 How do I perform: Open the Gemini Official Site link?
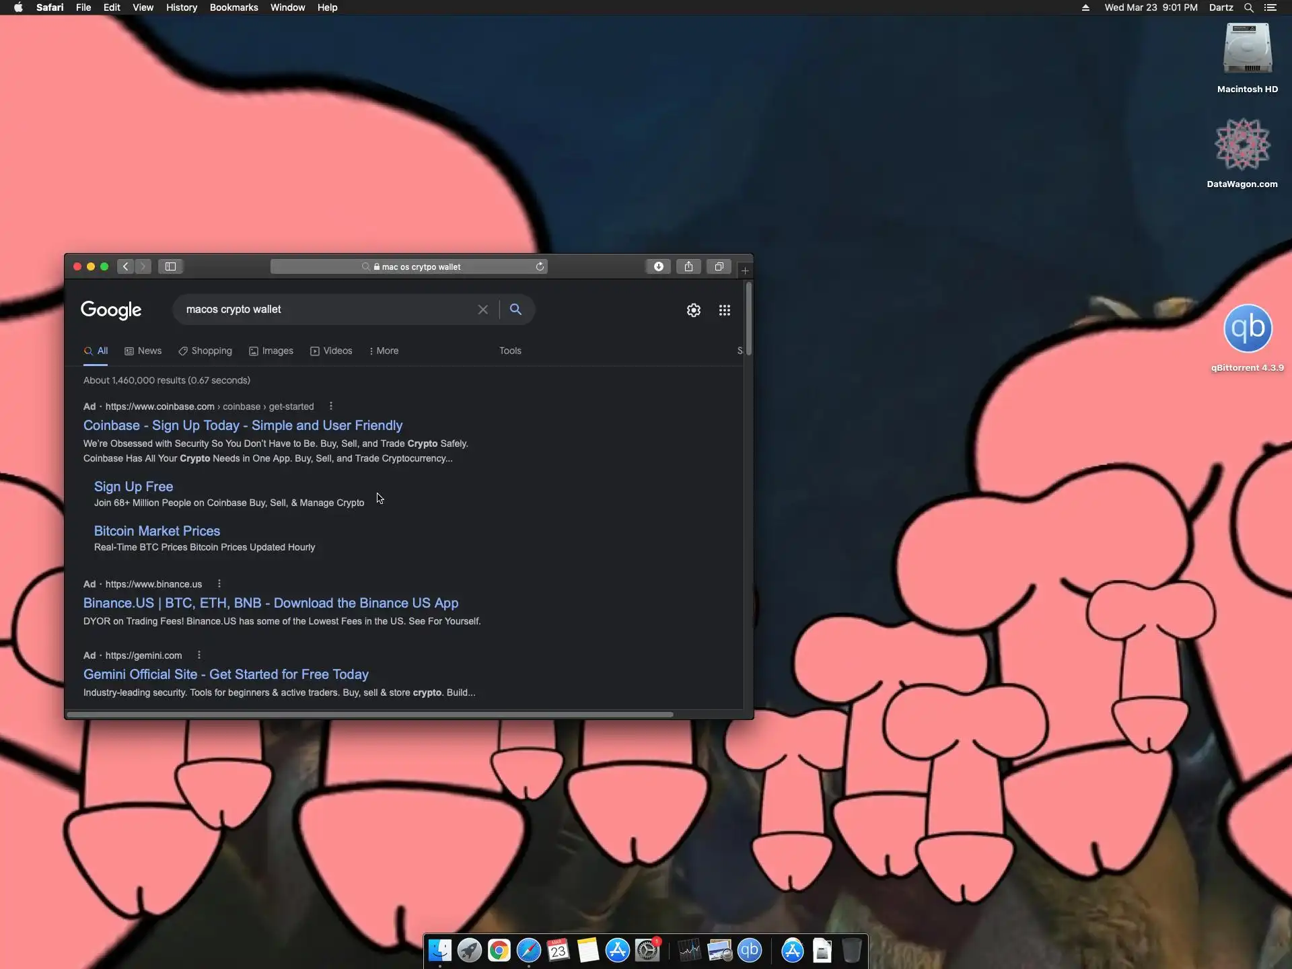coord(225,674)
